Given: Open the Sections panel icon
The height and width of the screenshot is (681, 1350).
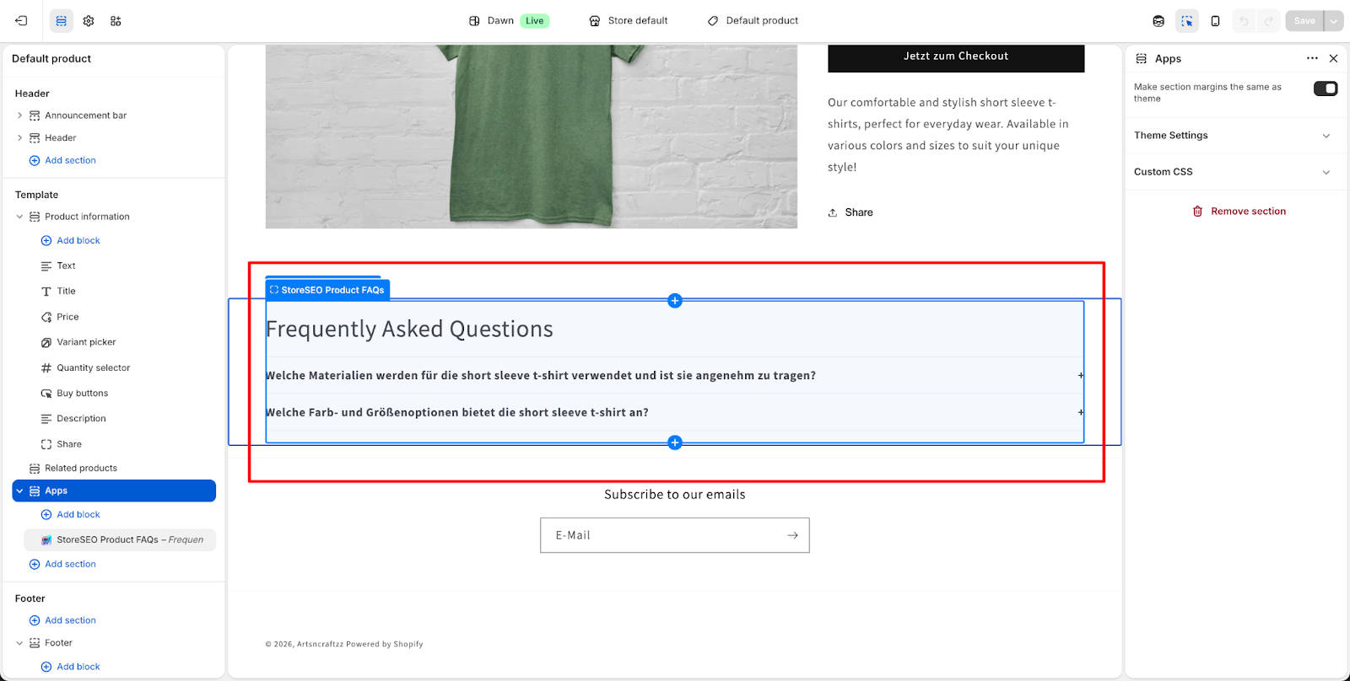Looking at the screenshot, I should [62, 20].
